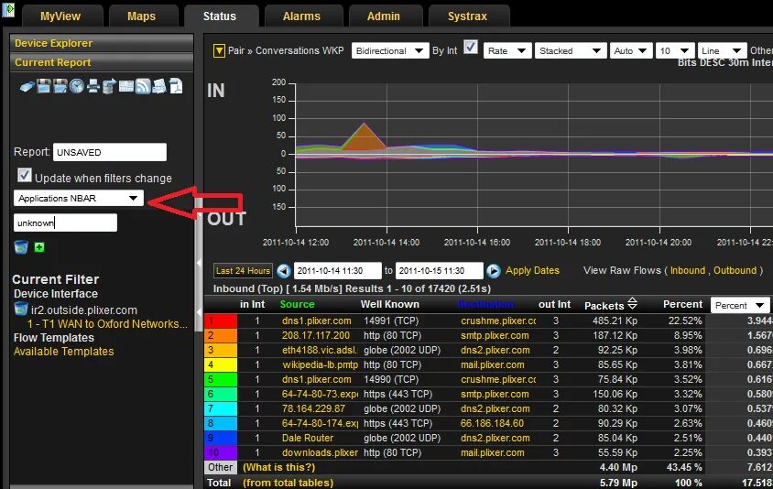Open the Auto dropdown
773x489 pixels.
(x=631, y=50)
